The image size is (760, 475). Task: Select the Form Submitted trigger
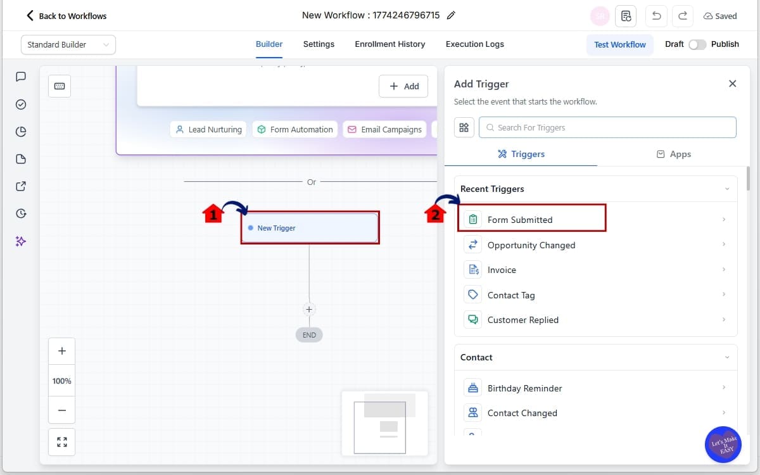coord(519,218)
